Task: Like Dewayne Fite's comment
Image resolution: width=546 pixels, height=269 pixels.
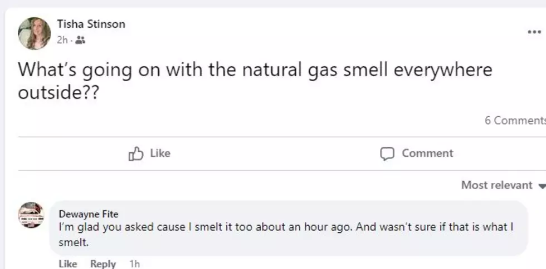Action: point(67,264)
